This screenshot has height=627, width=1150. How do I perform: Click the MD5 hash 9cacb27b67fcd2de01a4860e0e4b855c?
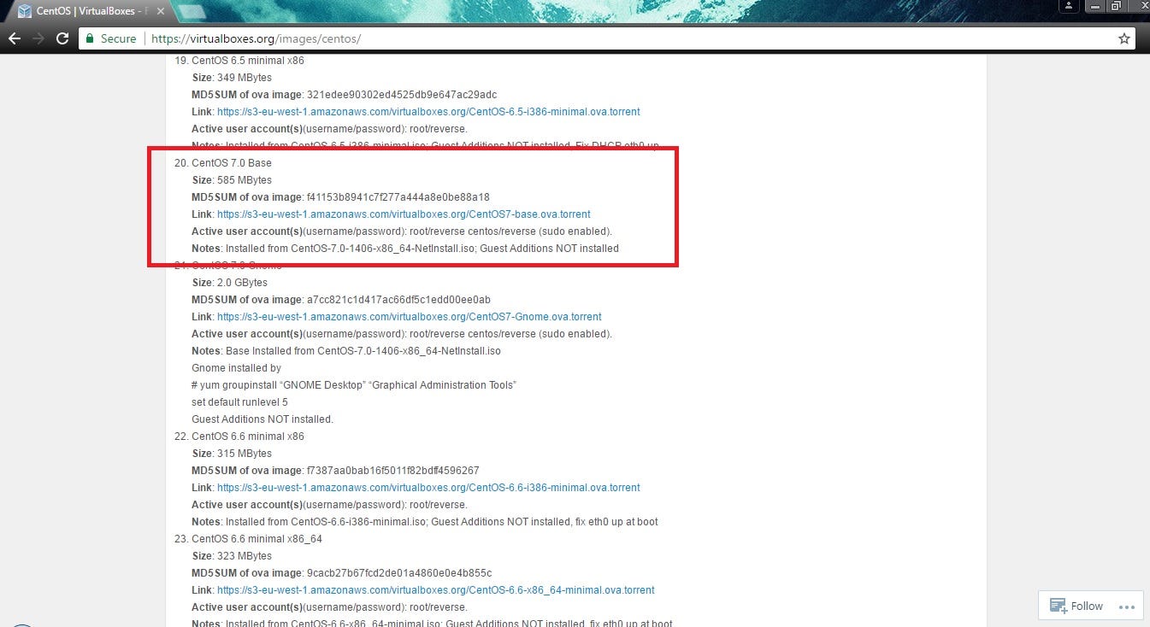tap(398, 573)
